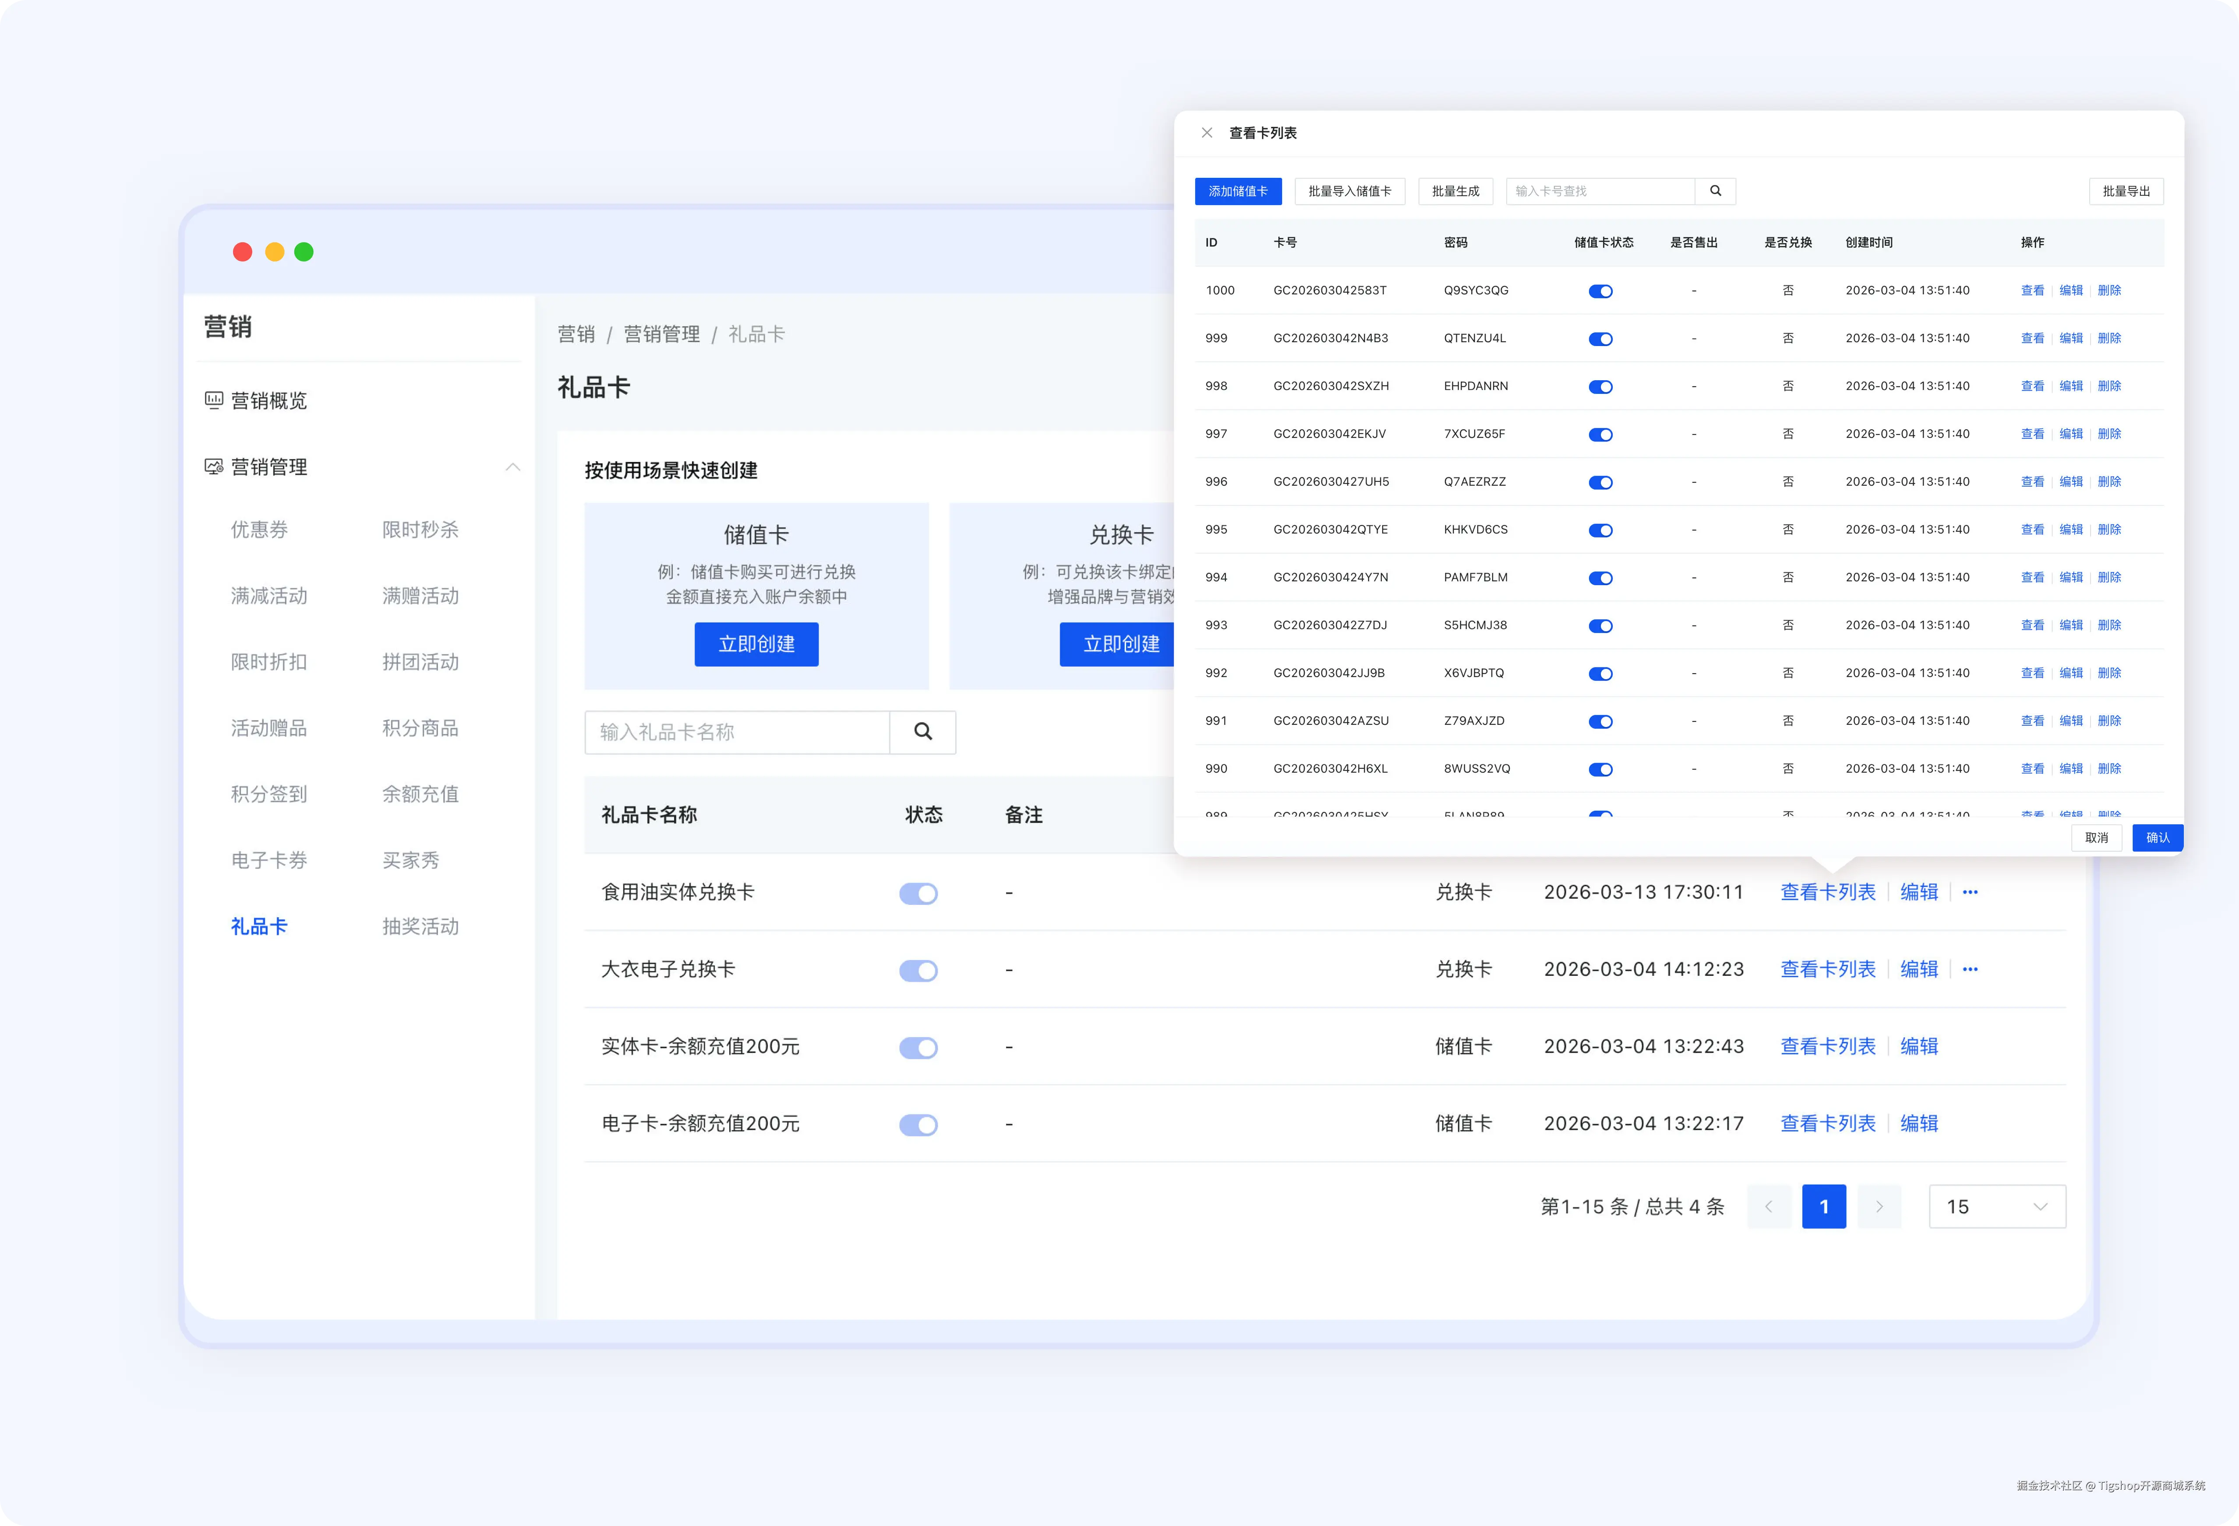The height and width of the screenshot is (1526, 2239).
Task: Click the 输入礼品卡名称 search field
Action: click(737, 732)
